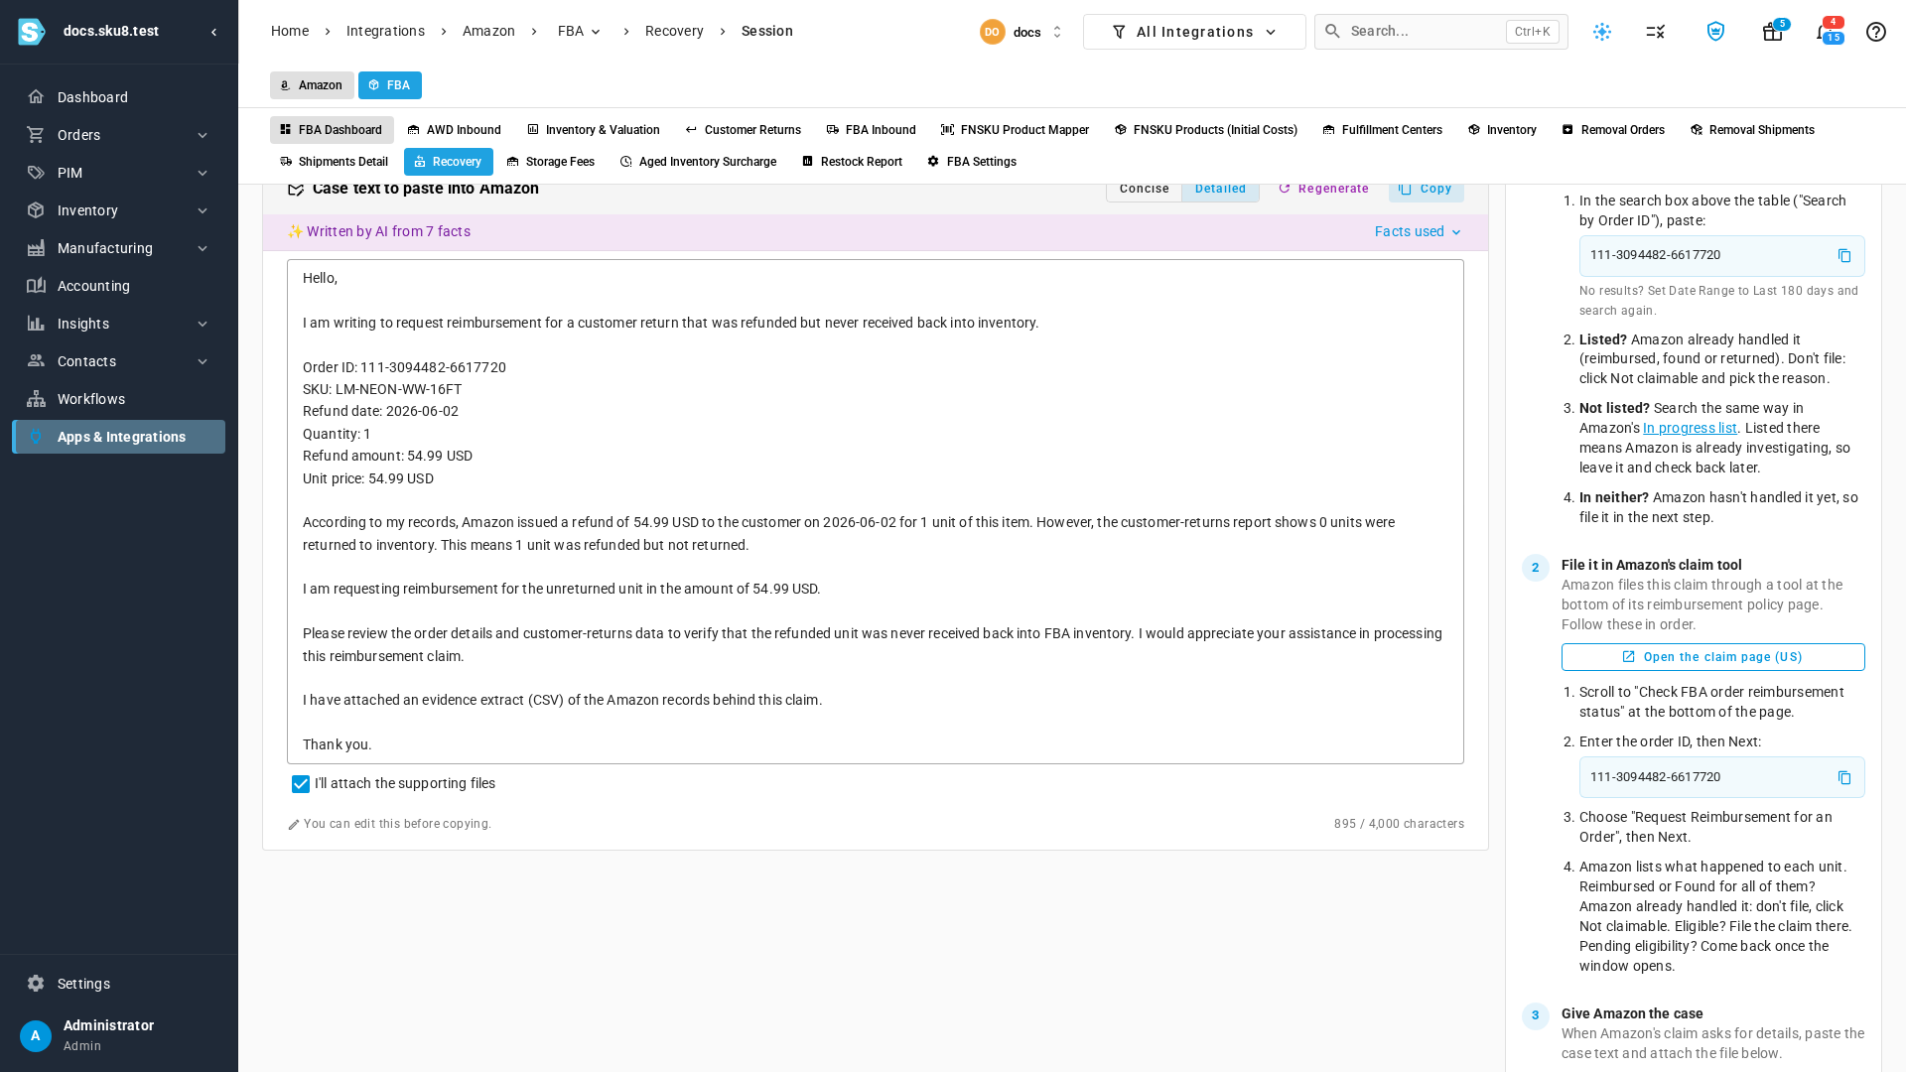Open the notifications bell icon

tap(1826, 32)
